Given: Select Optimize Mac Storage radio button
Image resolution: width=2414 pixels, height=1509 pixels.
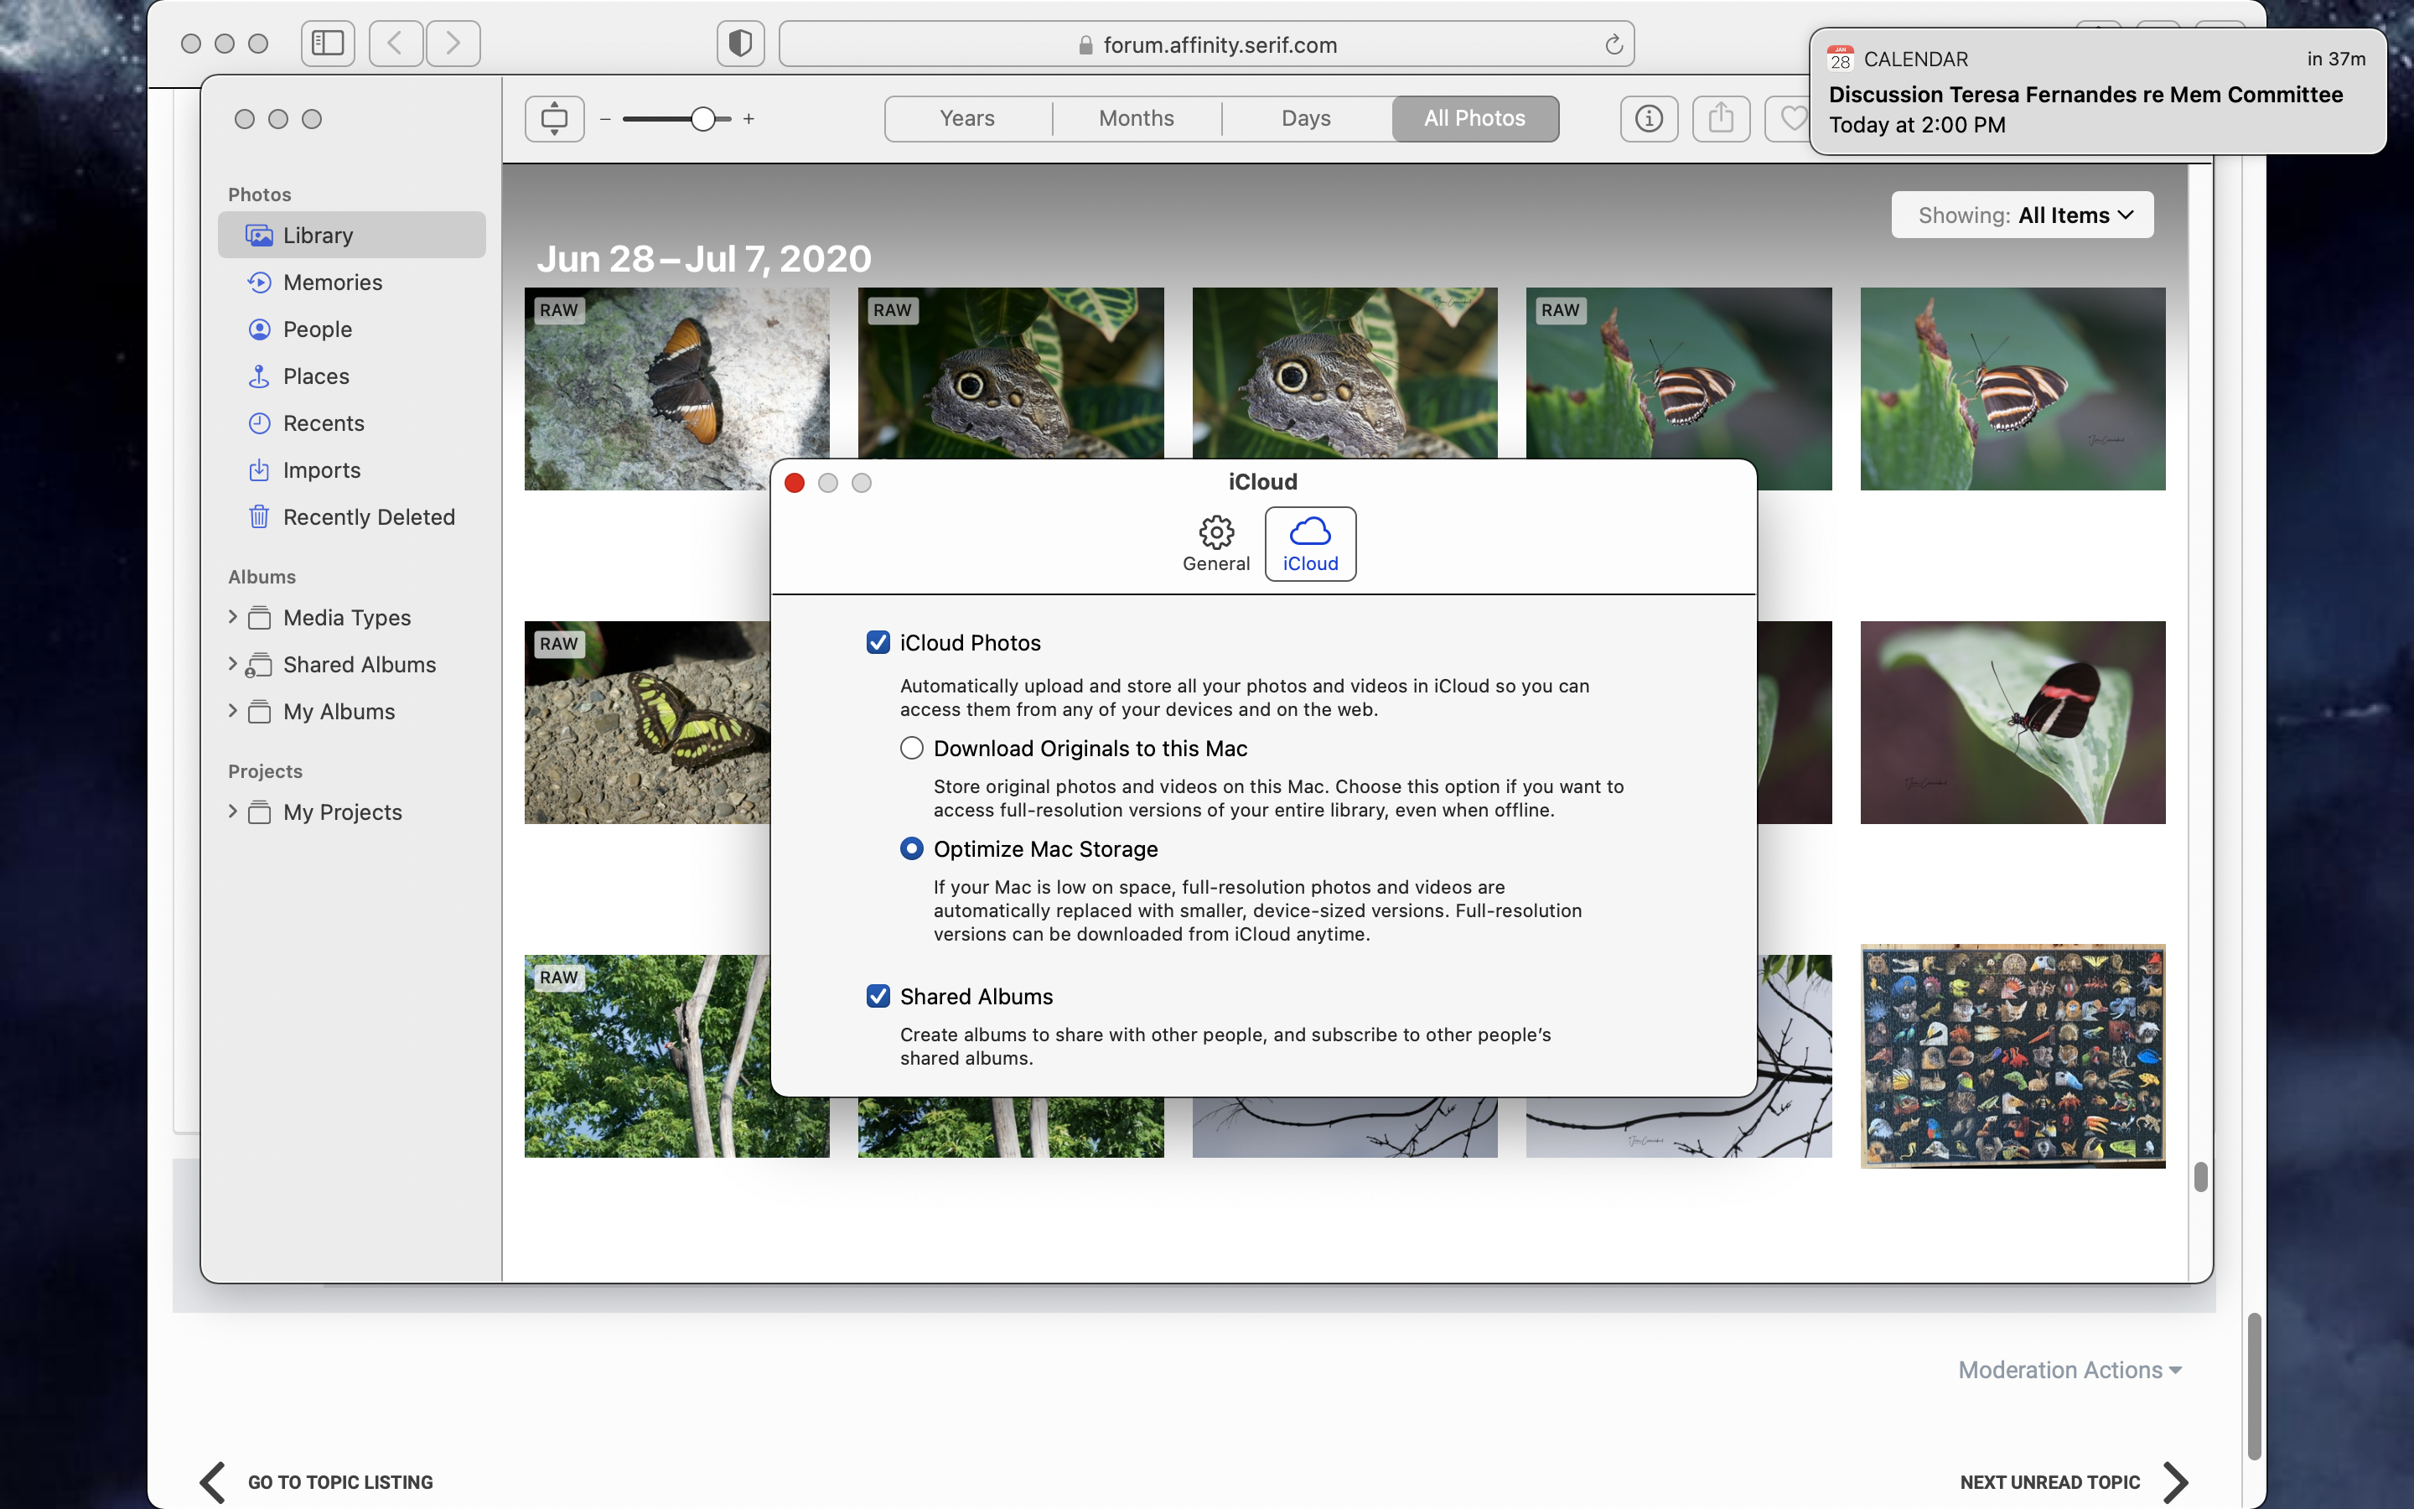Looking at the screenshot, I should pos(912,848).
